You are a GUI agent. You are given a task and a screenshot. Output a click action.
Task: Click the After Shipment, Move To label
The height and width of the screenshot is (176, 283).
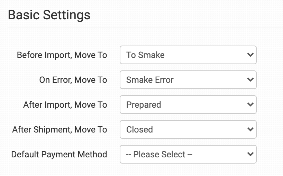pyautogui.click(x=60, y=129)
